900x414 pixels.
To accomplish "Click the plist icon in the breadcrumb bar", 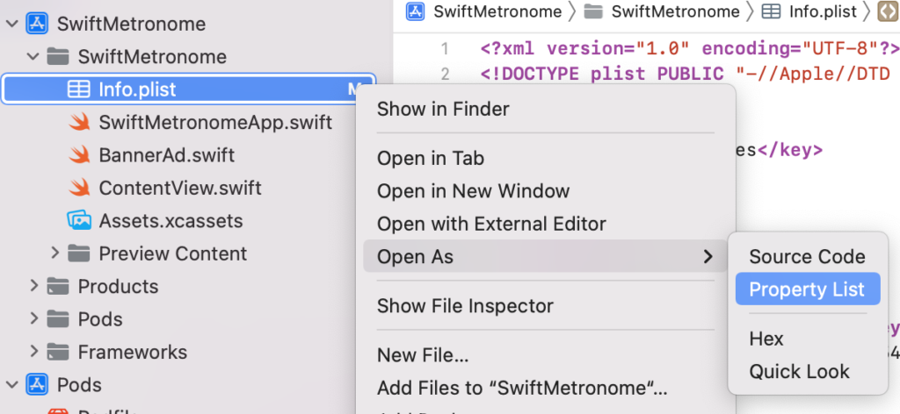I will [771, 11].
